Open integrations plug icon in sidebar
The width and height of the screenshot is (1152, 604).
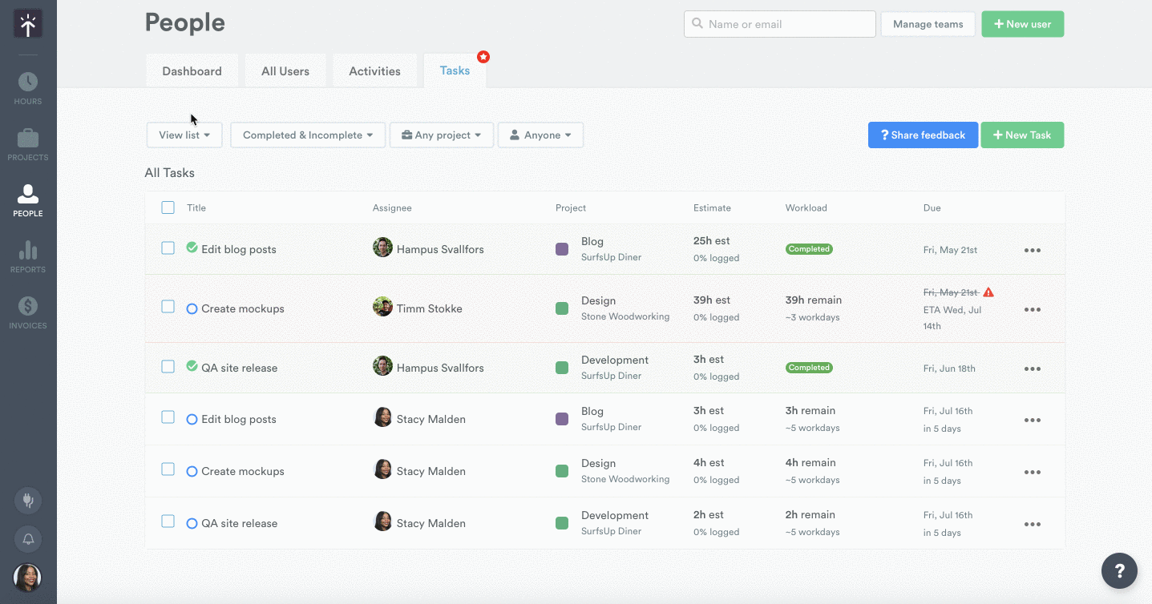click(x=28, y=501)
